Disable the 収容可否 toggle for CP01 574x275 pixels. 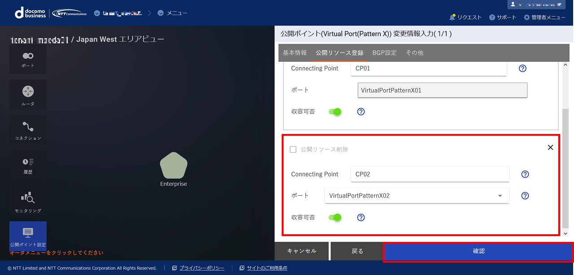point(335,112)
